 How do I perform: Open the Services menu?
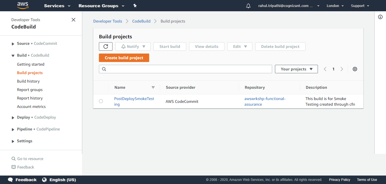click(57, 6)
